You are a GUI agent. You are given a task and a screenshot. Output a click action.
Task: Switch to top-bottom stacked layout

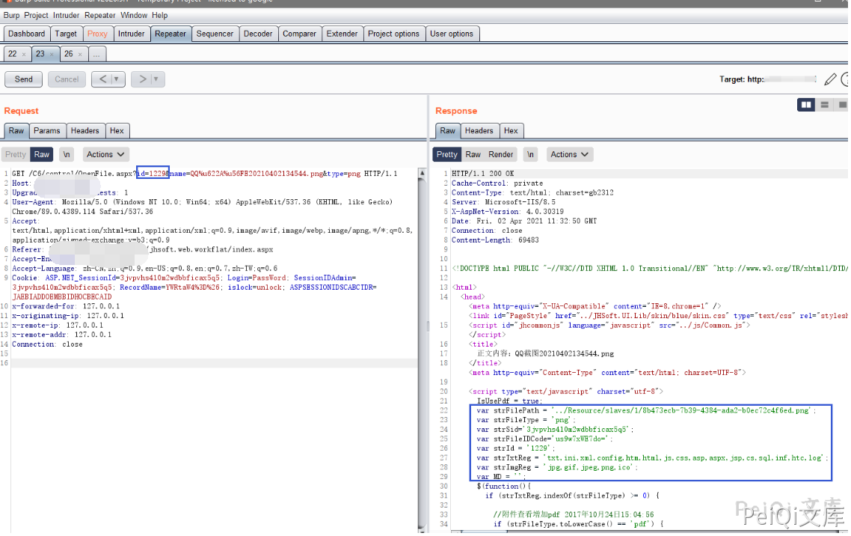825,105
